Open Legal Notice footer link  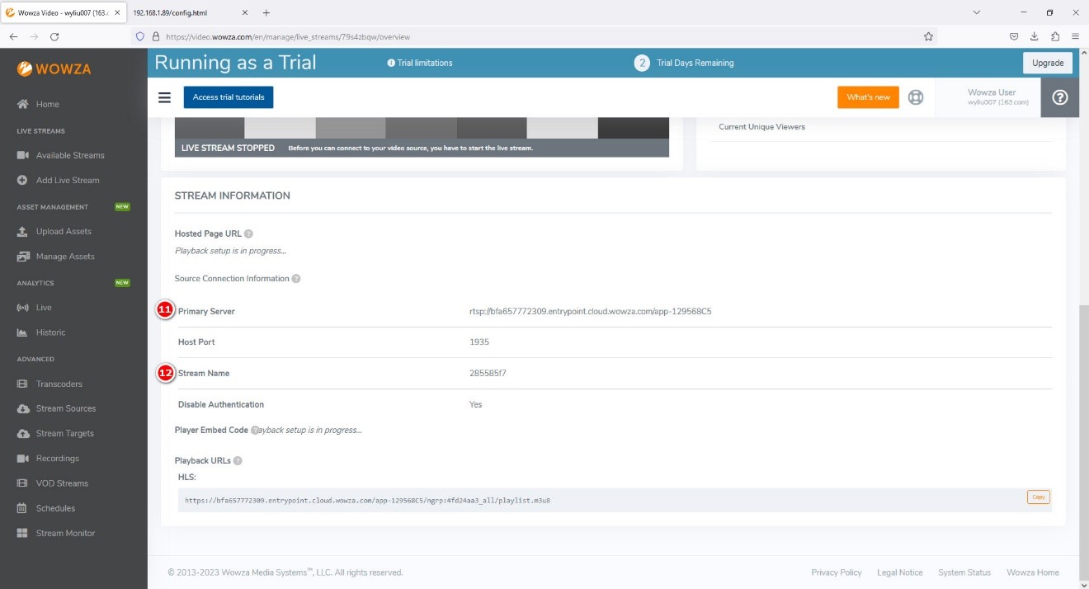point(900,573)
